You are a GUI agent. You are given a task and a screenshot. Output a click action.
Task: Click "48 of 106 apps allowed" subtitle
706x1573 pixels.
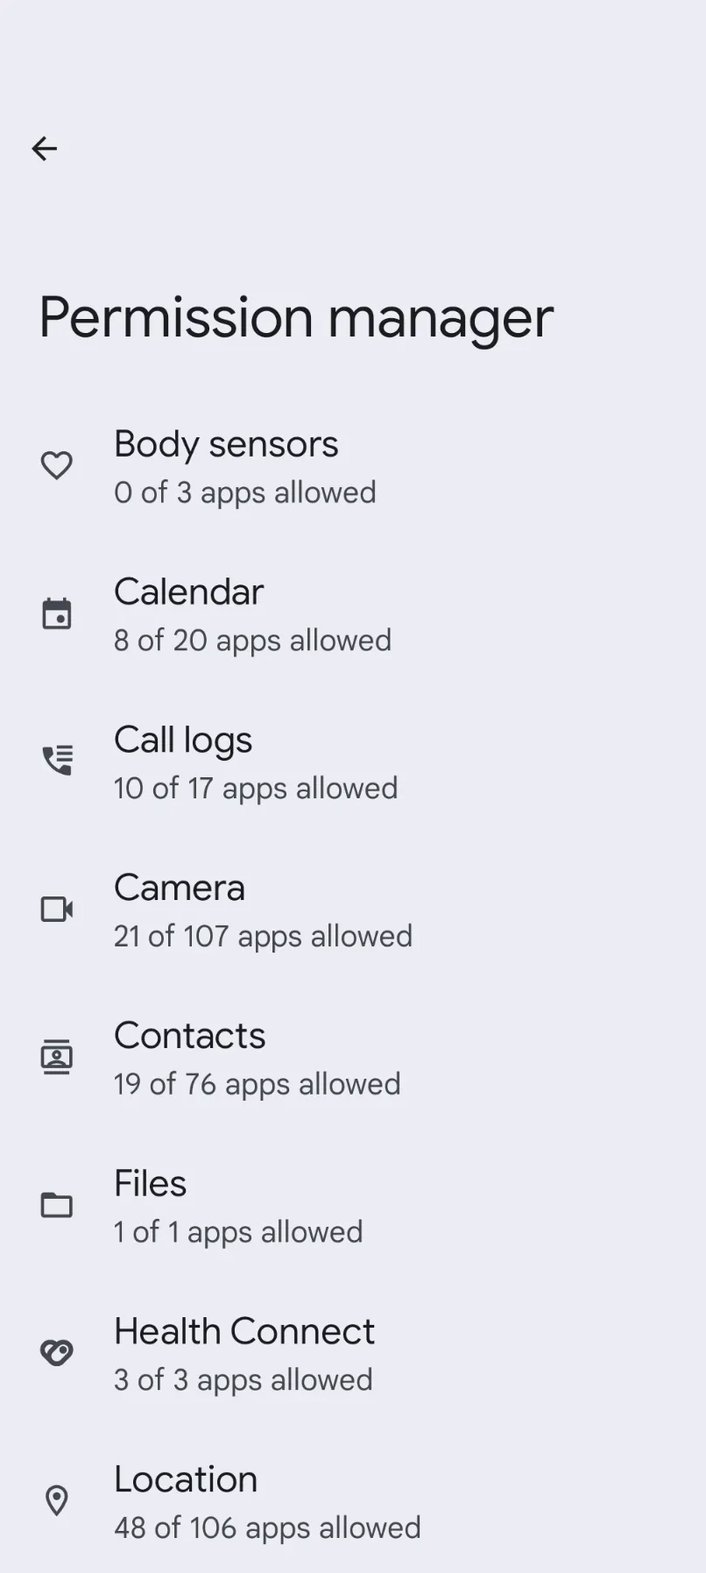click(267, 1527)
